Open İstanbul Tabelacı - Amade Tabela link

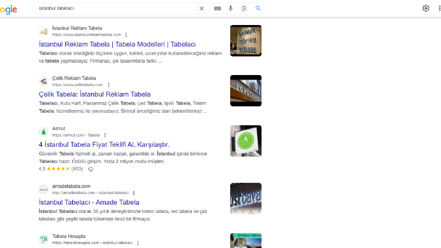pyautogui.click(x=89, y=202)
